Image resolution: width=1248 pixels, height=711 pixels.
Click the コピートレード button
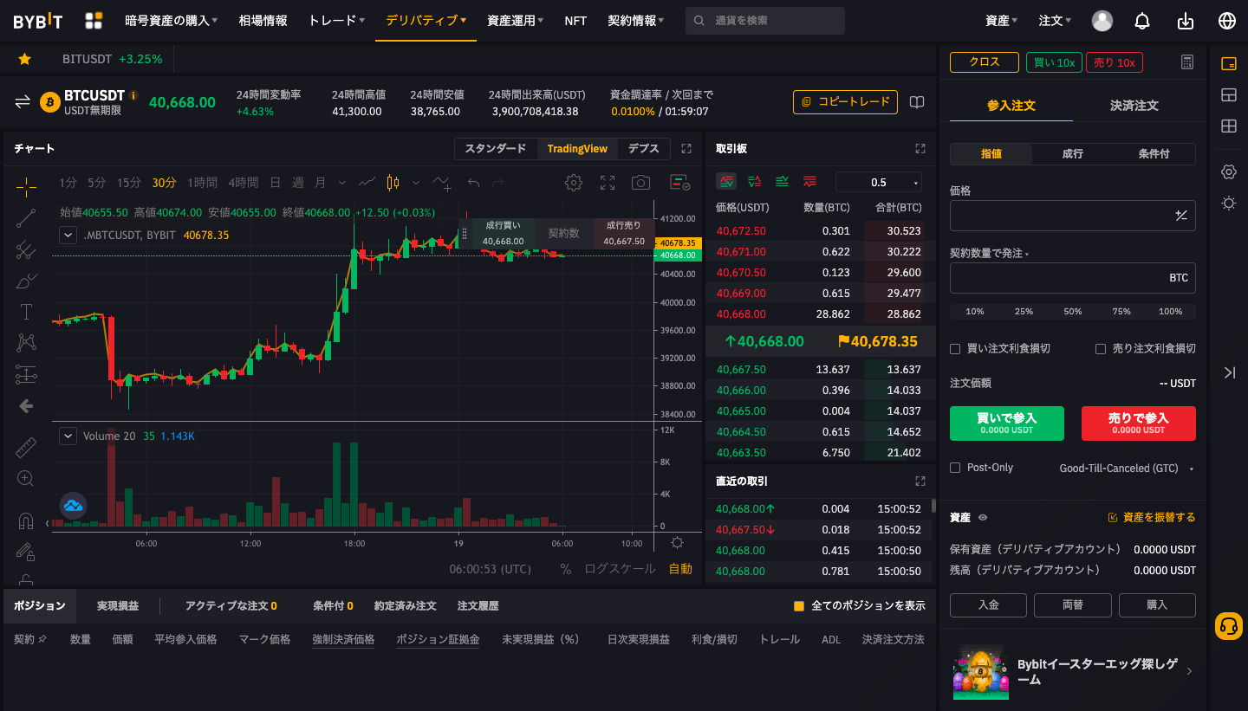pos(845,102)
